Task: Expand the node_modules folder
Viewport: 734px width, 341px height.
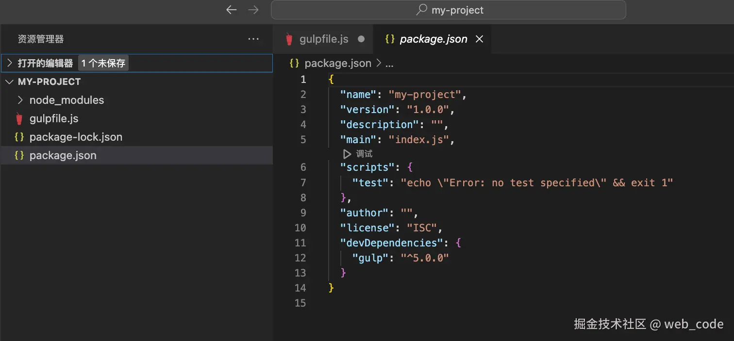Action: (137, 100)
